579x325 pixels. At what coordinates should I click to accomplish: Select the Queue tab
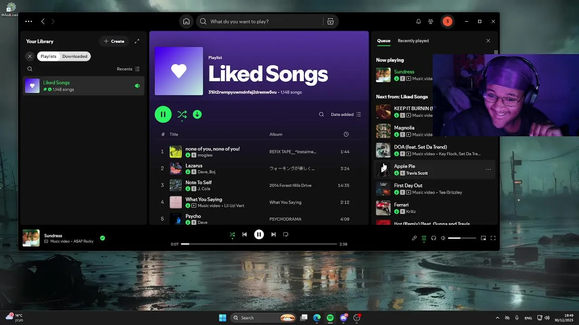[x=384, y=41]
